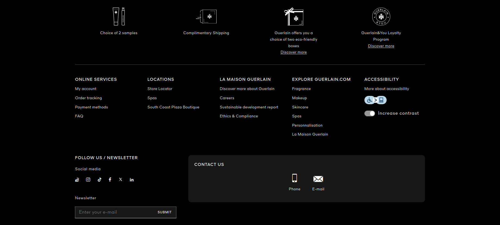Viewport: 500px width, 225px height.
Task: Open the Store Locator link
Action: click(x=160, y=89)
